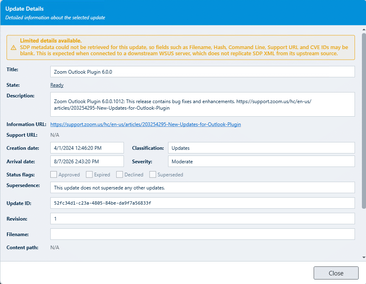Select the Arrival date field

coord(87,161)
